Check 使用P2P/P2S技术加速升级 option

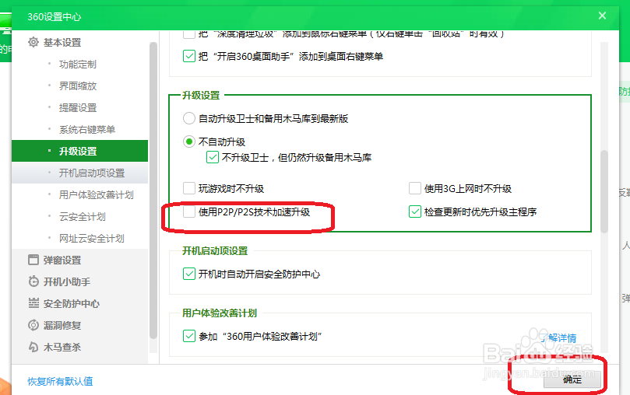click(188, 211)
